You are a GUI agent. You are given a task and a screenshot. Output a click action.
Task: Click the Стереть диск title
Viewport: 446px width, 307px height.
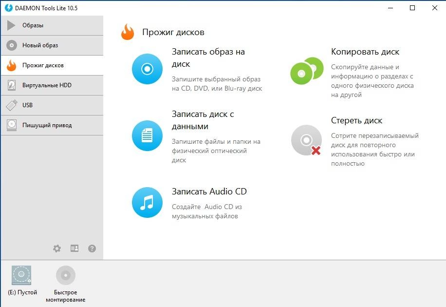[x=356, y=120]
